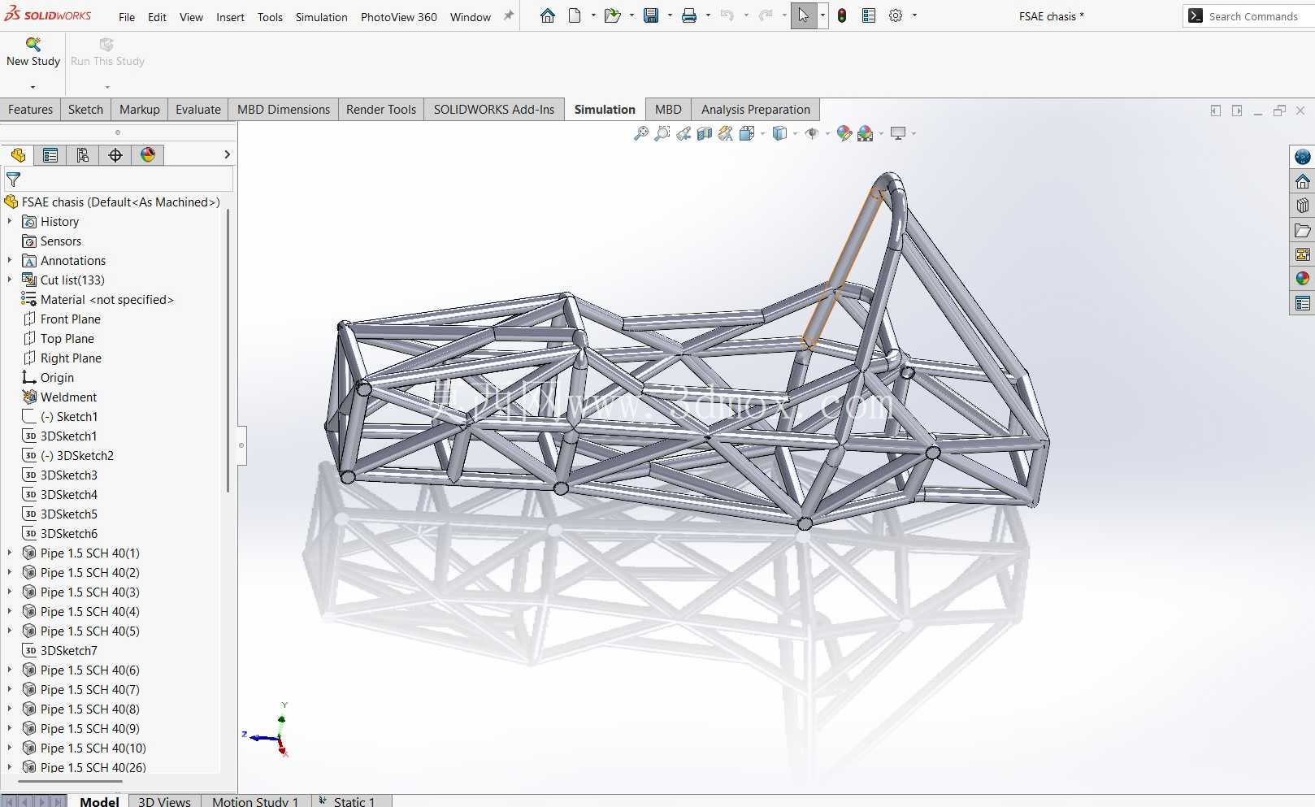Viewport: 1315px width, 807px height.
Task: Click the Search Commands input field
Action: point(1253,16)
